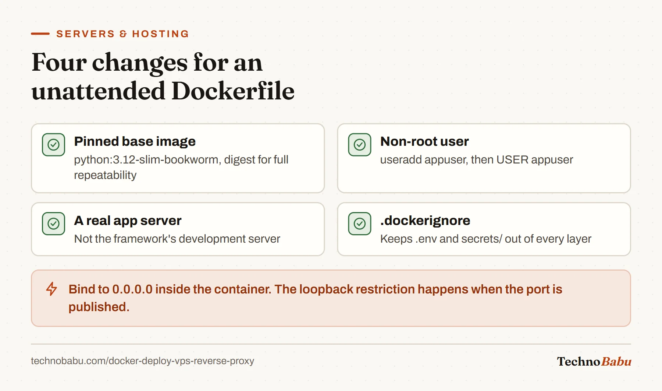Click the check icon beside A real app server

(x=53, y=223)
